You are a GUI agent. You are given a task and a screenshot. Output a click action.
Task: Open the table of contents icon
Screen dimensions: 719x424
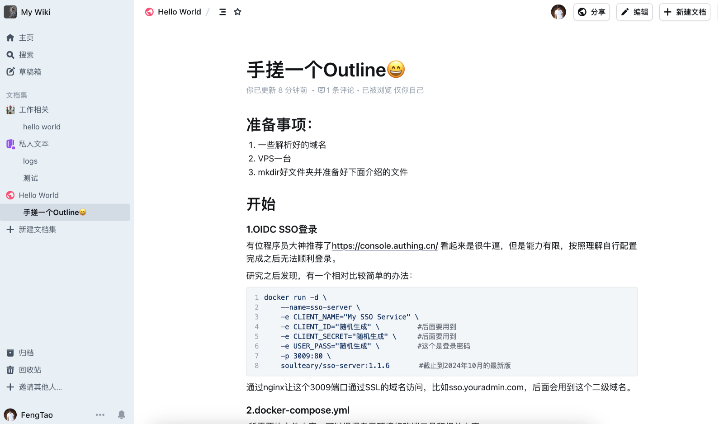coord(222,12)
